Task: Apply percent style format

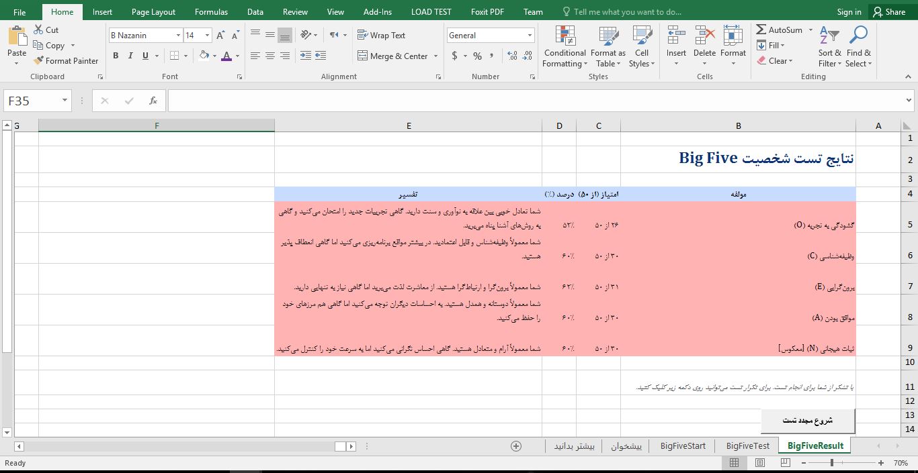Action: pos(477,56)
